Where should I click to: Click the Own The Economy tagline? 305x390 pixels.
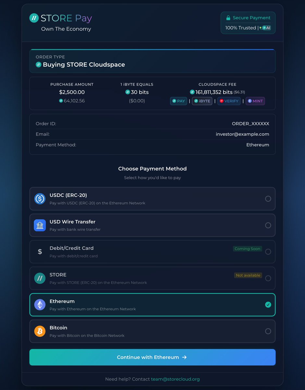[x=66, y=29]
